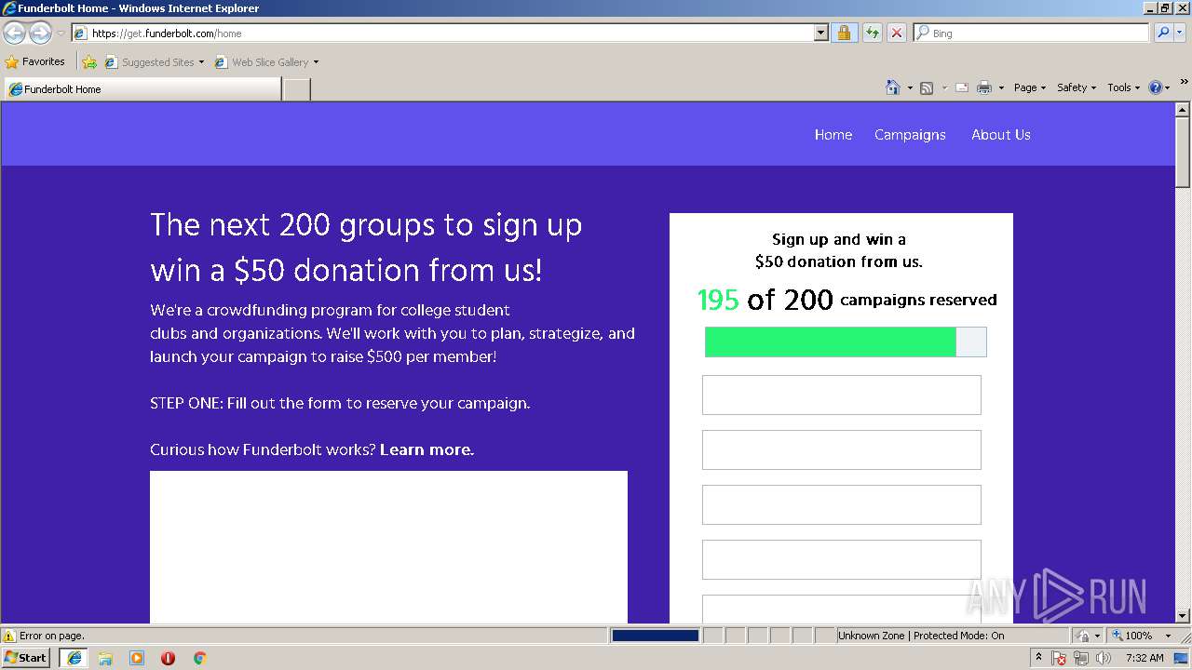Open the recent pages dropdown arrow
The width and height of the screenshot is (1192, 670).
(61, 33)
